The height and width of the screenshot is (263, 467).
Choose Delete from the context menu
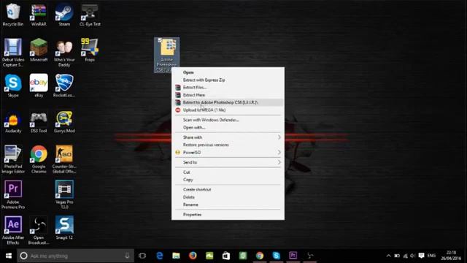click(x=228, y=197)
